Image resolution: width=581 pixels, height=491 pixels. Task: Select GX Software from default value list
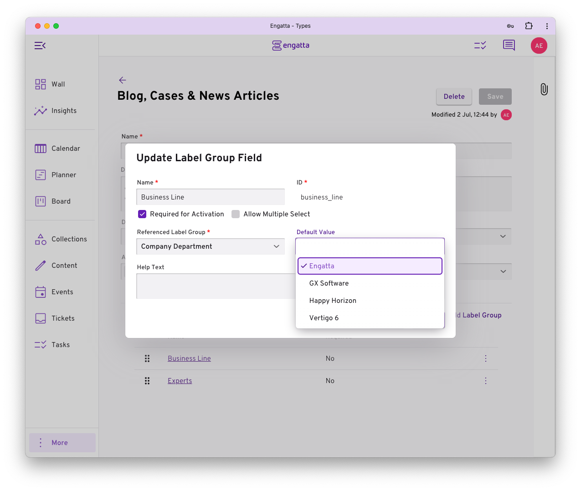coord(329,283)
